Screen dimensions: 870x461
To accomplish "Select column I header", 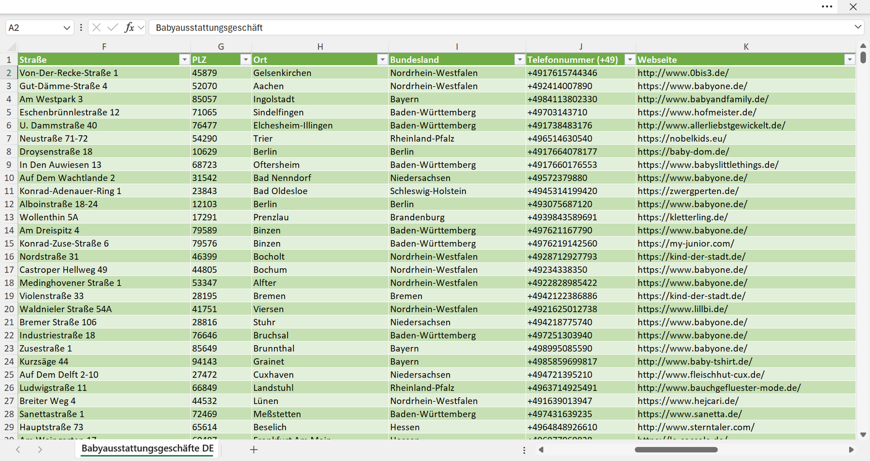I will (457, 47).
